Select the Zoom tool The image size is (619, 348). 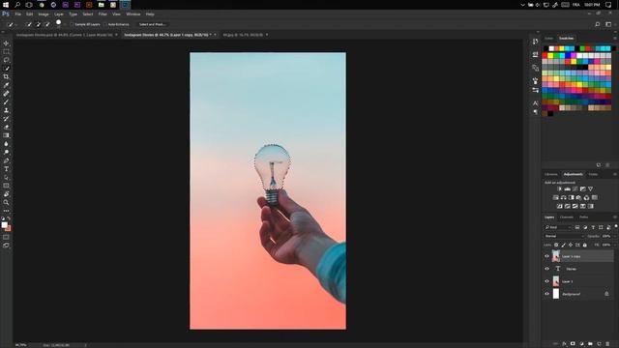pos(6,202)
